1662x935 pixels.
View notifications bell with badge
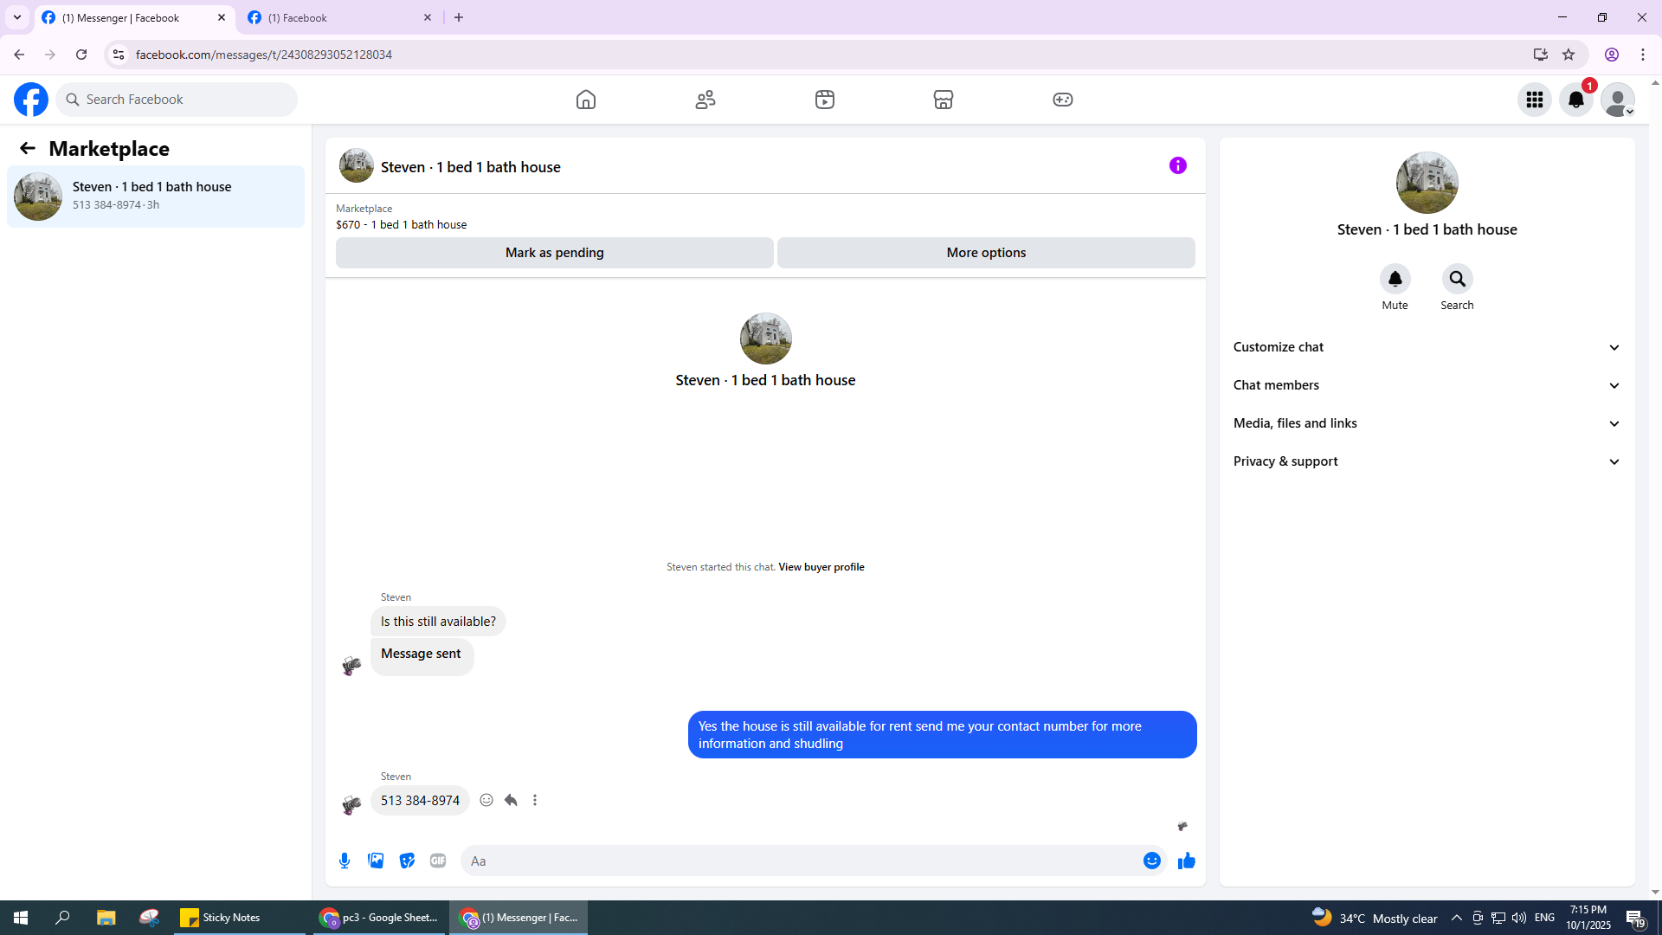click(x=1576, y=100)
